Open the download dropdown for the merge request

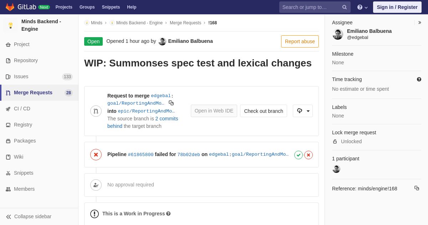pyautogui.click(x=303, y=111)
